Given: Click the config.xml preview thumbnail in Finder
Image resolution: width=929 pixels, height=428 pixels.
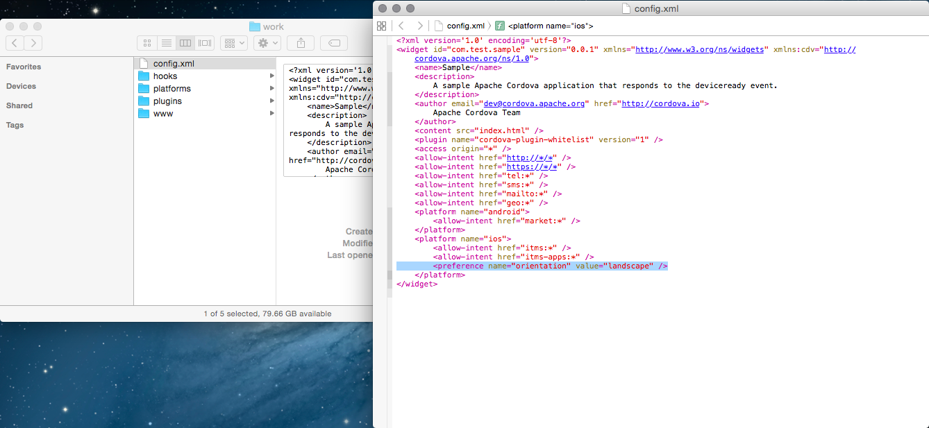Looking at the screenshot, I should coord(328,120).
